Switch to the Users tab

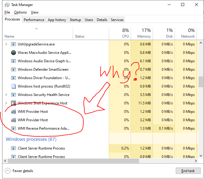click(x=89, y=20)
